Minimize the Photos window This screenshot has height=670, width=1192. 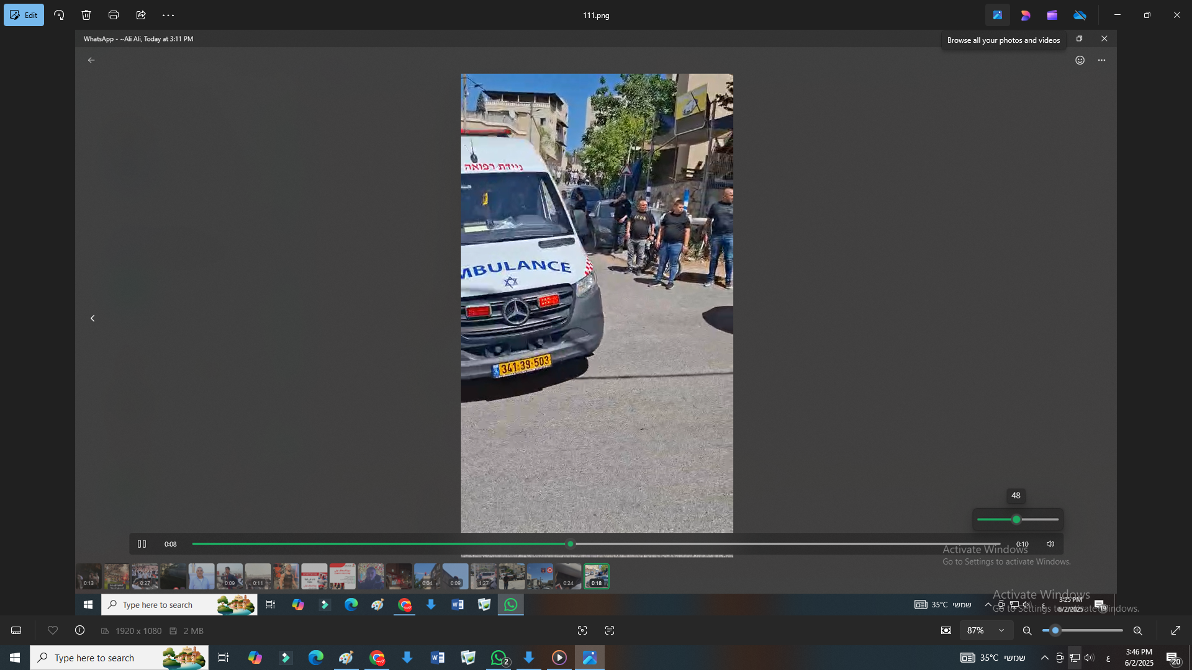(x=1117, y=15)
